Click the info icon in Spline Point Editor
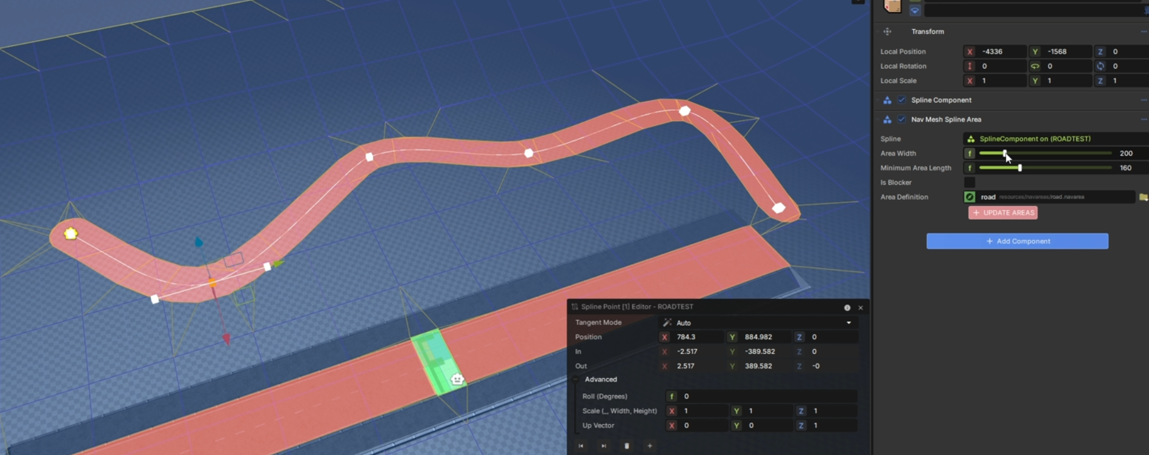 [x=847, y=308]
